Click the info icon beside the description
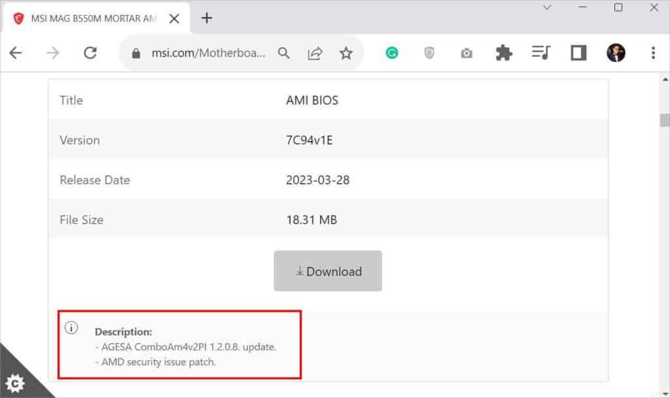Viewport: 670px width, 398px height. pyautogui.click(x=71, y=329)
